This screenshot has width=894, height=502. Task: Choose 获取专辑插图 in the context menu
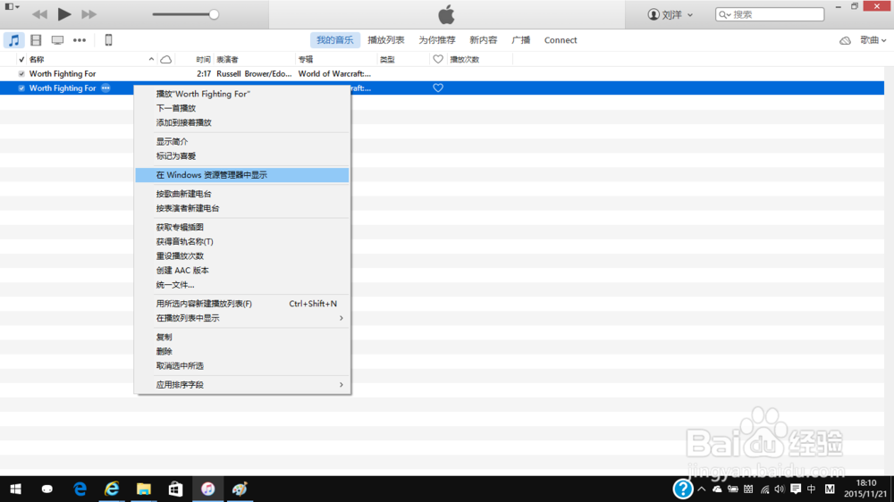pyautogui.click(x=242, y=227)
